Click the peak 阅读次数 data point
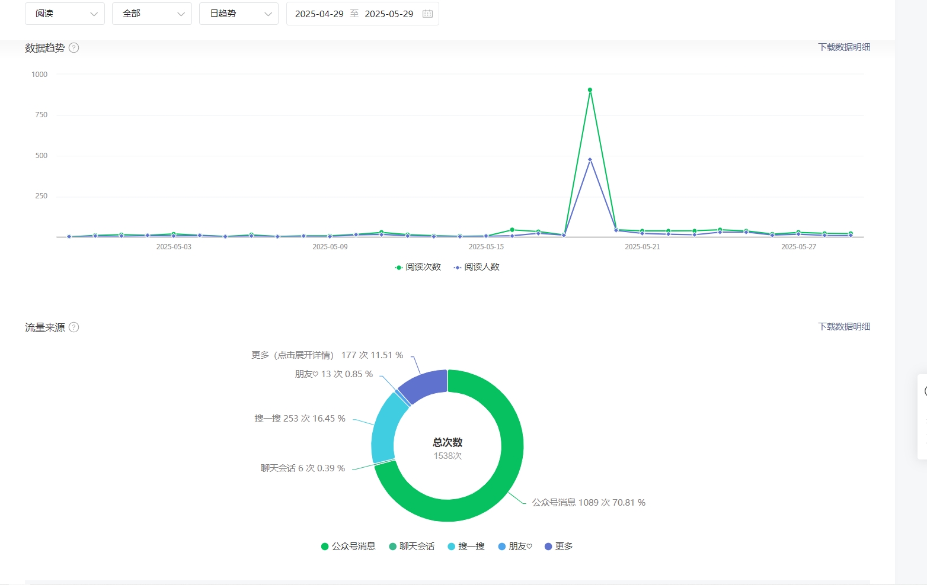 click(590, 90)
